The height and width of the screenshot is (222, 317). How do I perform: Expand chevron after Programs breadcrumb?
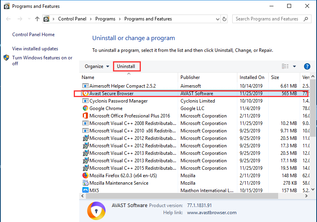120,19
